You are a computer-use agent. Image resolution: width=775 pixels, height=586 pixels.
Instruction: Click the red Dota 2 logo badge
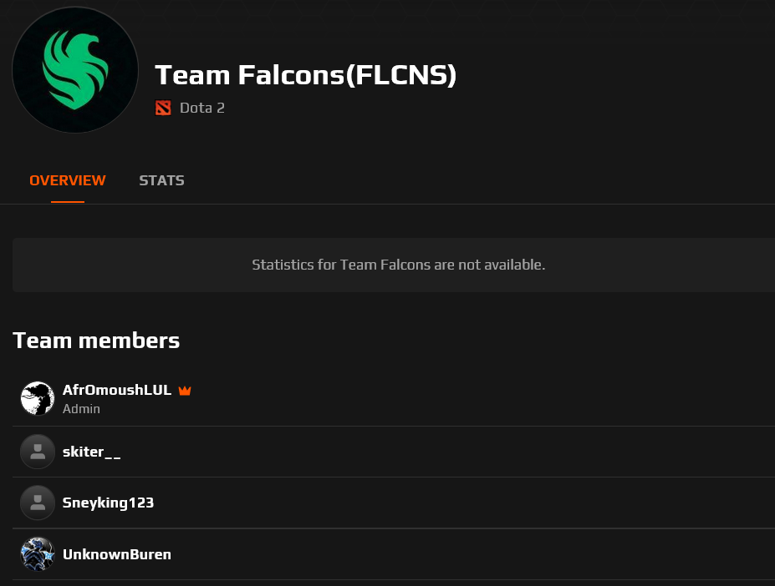[164, 108]
